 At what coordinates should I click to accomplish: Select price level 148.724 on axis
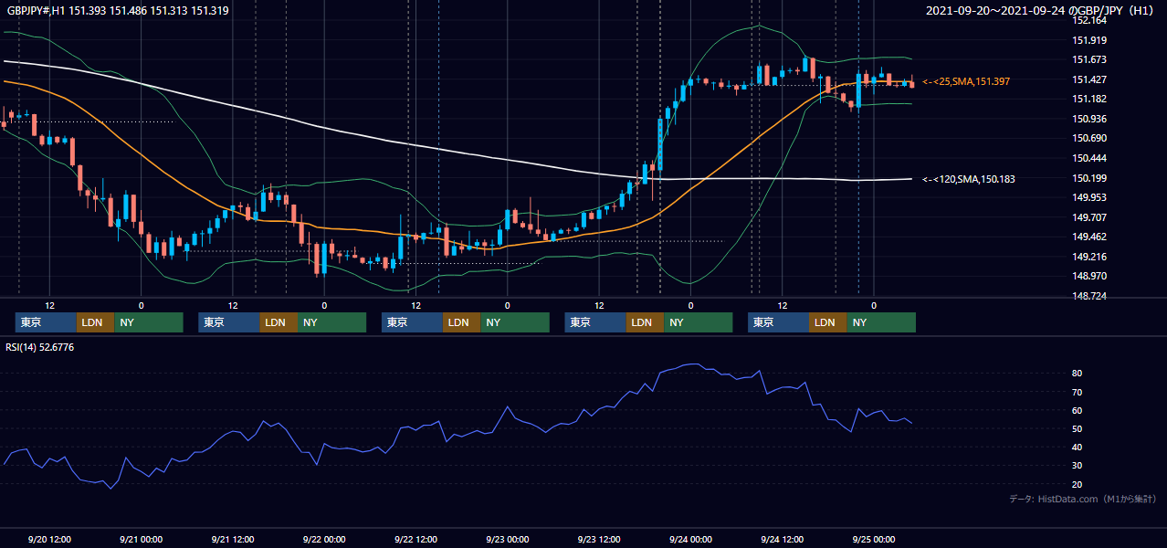pos(1089,296)
